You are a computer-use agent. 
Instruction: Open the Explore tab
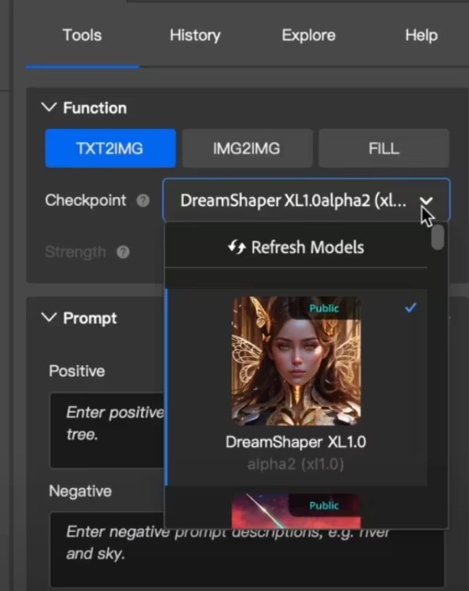[x=309, y=35]
